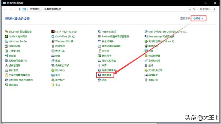Image resolution: width=221 pixels, height=124 pixels.
Task: Open 家庭组 icon
Action: click(x=6, y=56)
